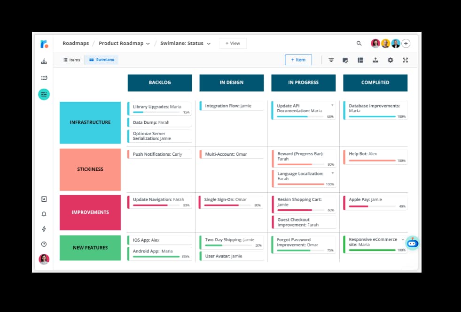Click the + Item button
Screen dimensions: 461x312
click(298, 60)
